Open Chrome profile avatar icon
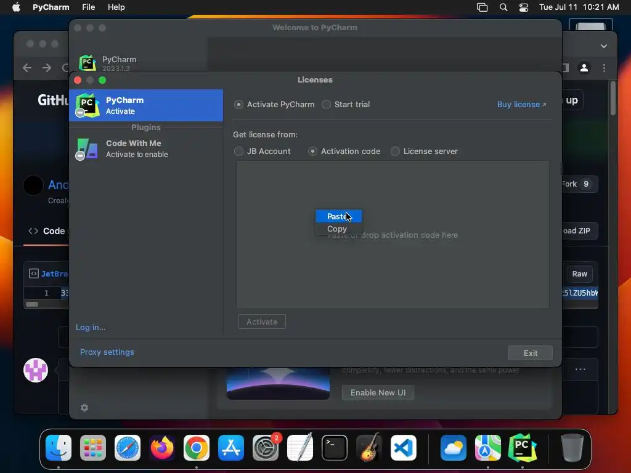631x473 pixels. pyautogui.click(x=584, y=68)
